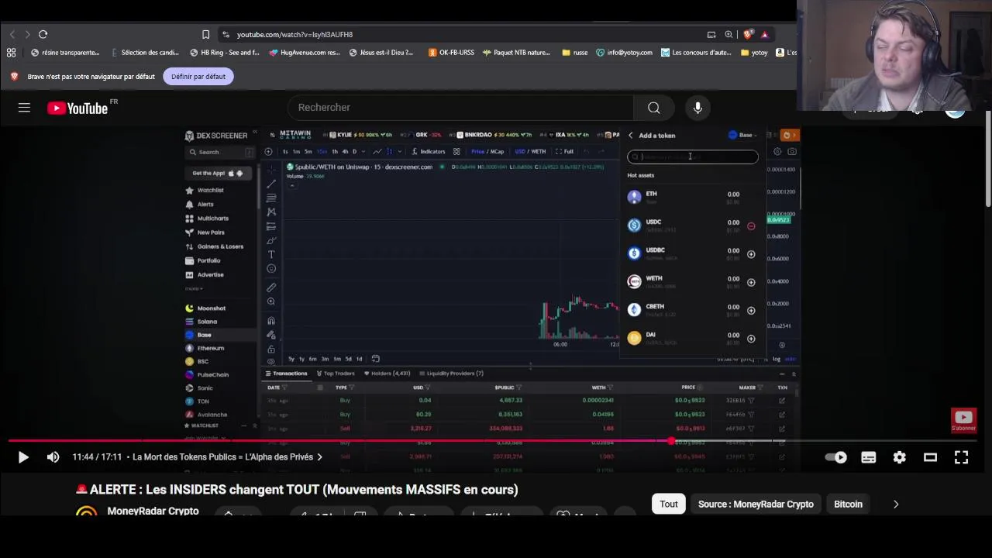The height and width of the screenshot is (558, 992).
Task: Select the chart Text tool
Action: click(271, 254)
